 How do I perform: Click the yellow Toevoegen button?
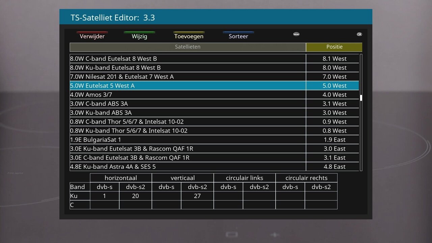tap(189, 36)
